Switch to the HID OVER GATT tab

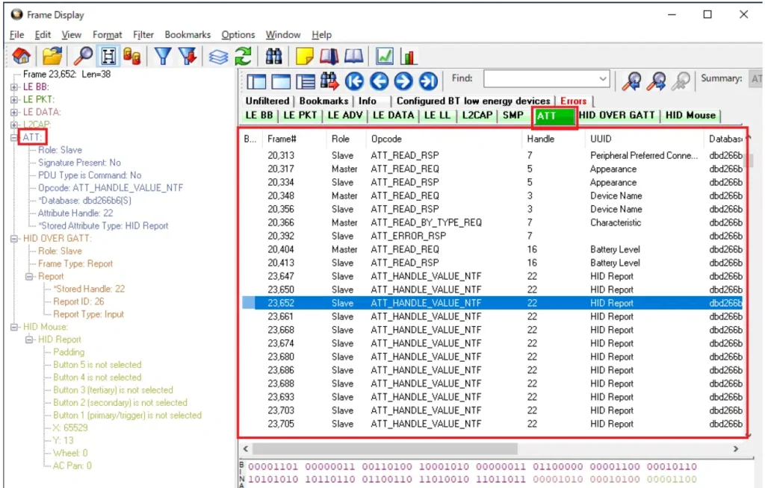tap(616, 115)
